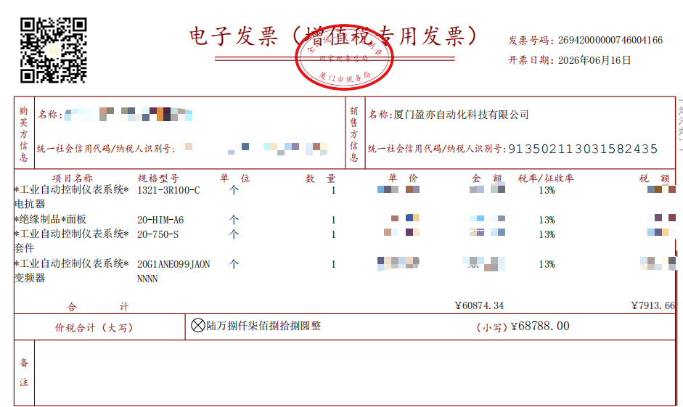Select model number 20-750-S

tap(158, 234)
